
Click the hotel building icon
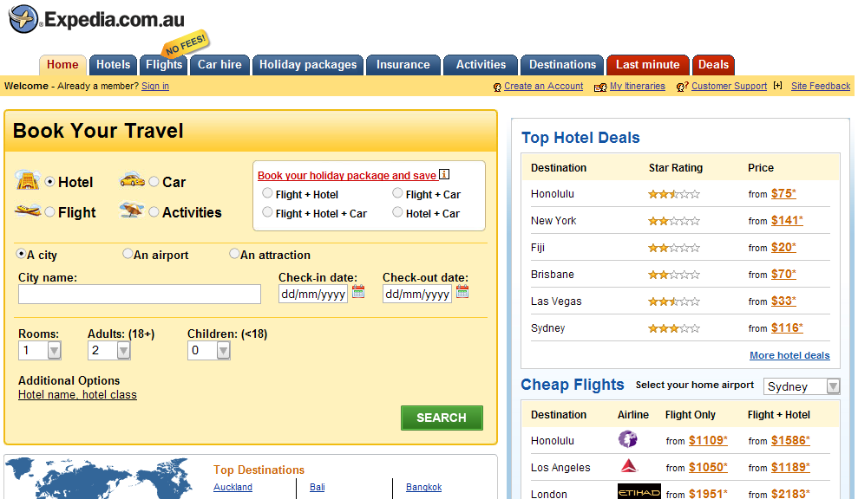[28, 180]
